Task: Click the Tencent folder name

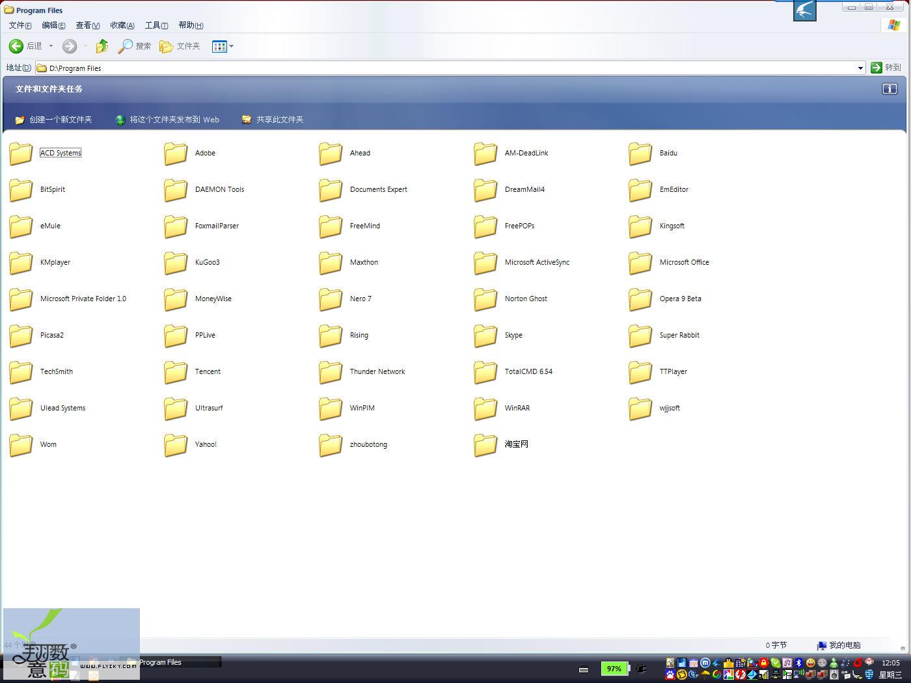Action: pos(208,371)
